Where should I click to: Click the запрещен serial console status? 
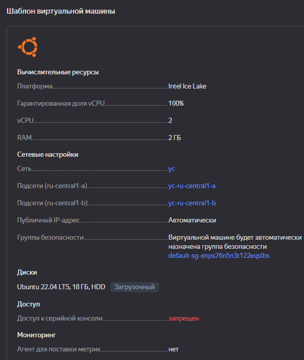coord(184,319)
